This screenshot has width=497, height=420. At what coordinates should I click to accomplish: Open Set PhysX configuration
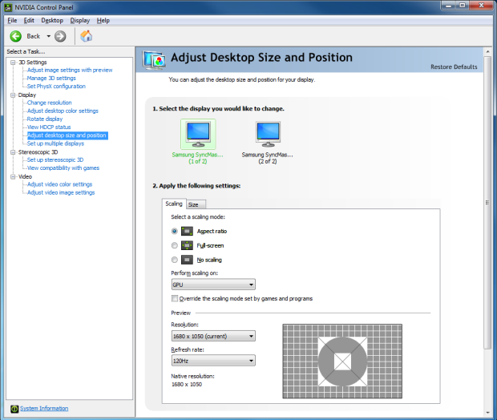56,87
